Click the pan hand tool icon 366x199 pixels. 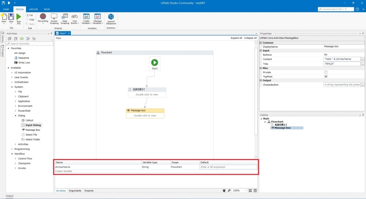[x=224, y=190]
